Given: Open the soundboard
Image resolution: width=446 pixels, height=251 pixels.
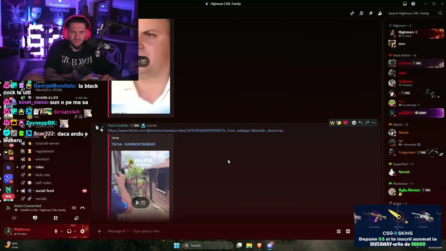Looking at the screenshot, I should click(x=77, y=218).
